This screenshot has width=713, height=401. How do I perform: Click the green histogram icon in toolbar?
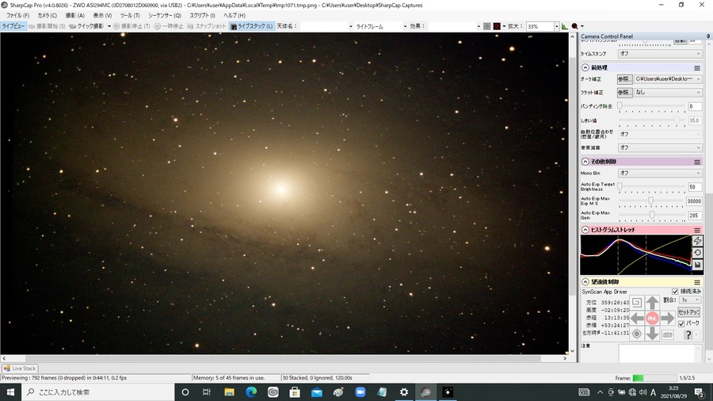564,26
